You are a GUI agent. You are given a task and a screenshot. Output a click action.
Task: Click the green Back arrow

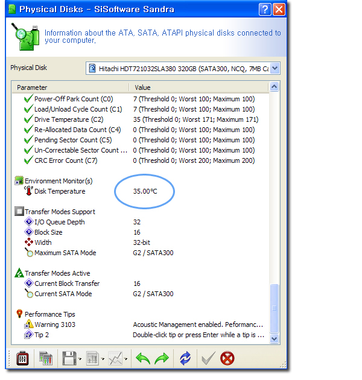pyautogui.click(x=143, y=358)
